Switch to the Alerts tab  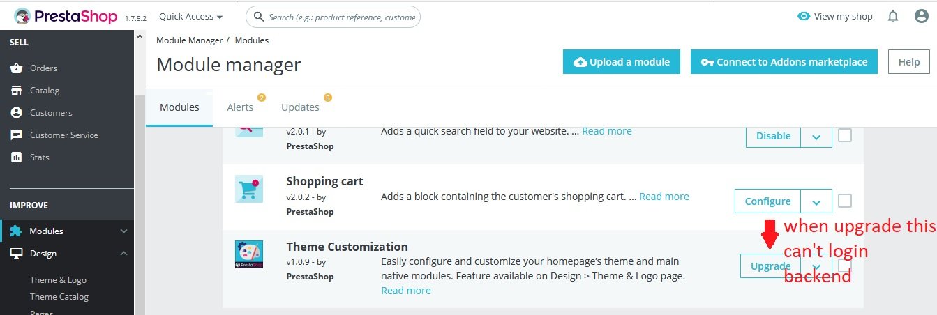click(x=240, y=107)
